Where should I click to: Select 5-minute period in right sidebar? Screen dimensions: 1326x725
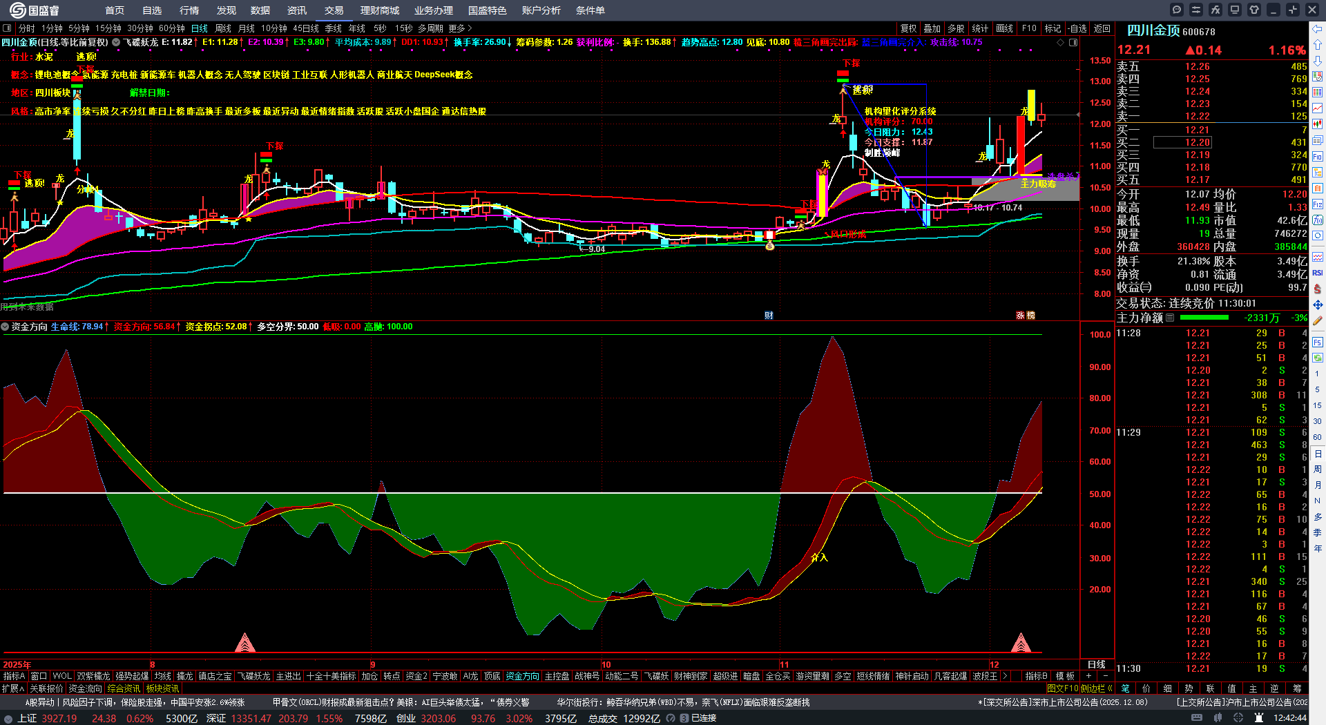point(1318,389)
